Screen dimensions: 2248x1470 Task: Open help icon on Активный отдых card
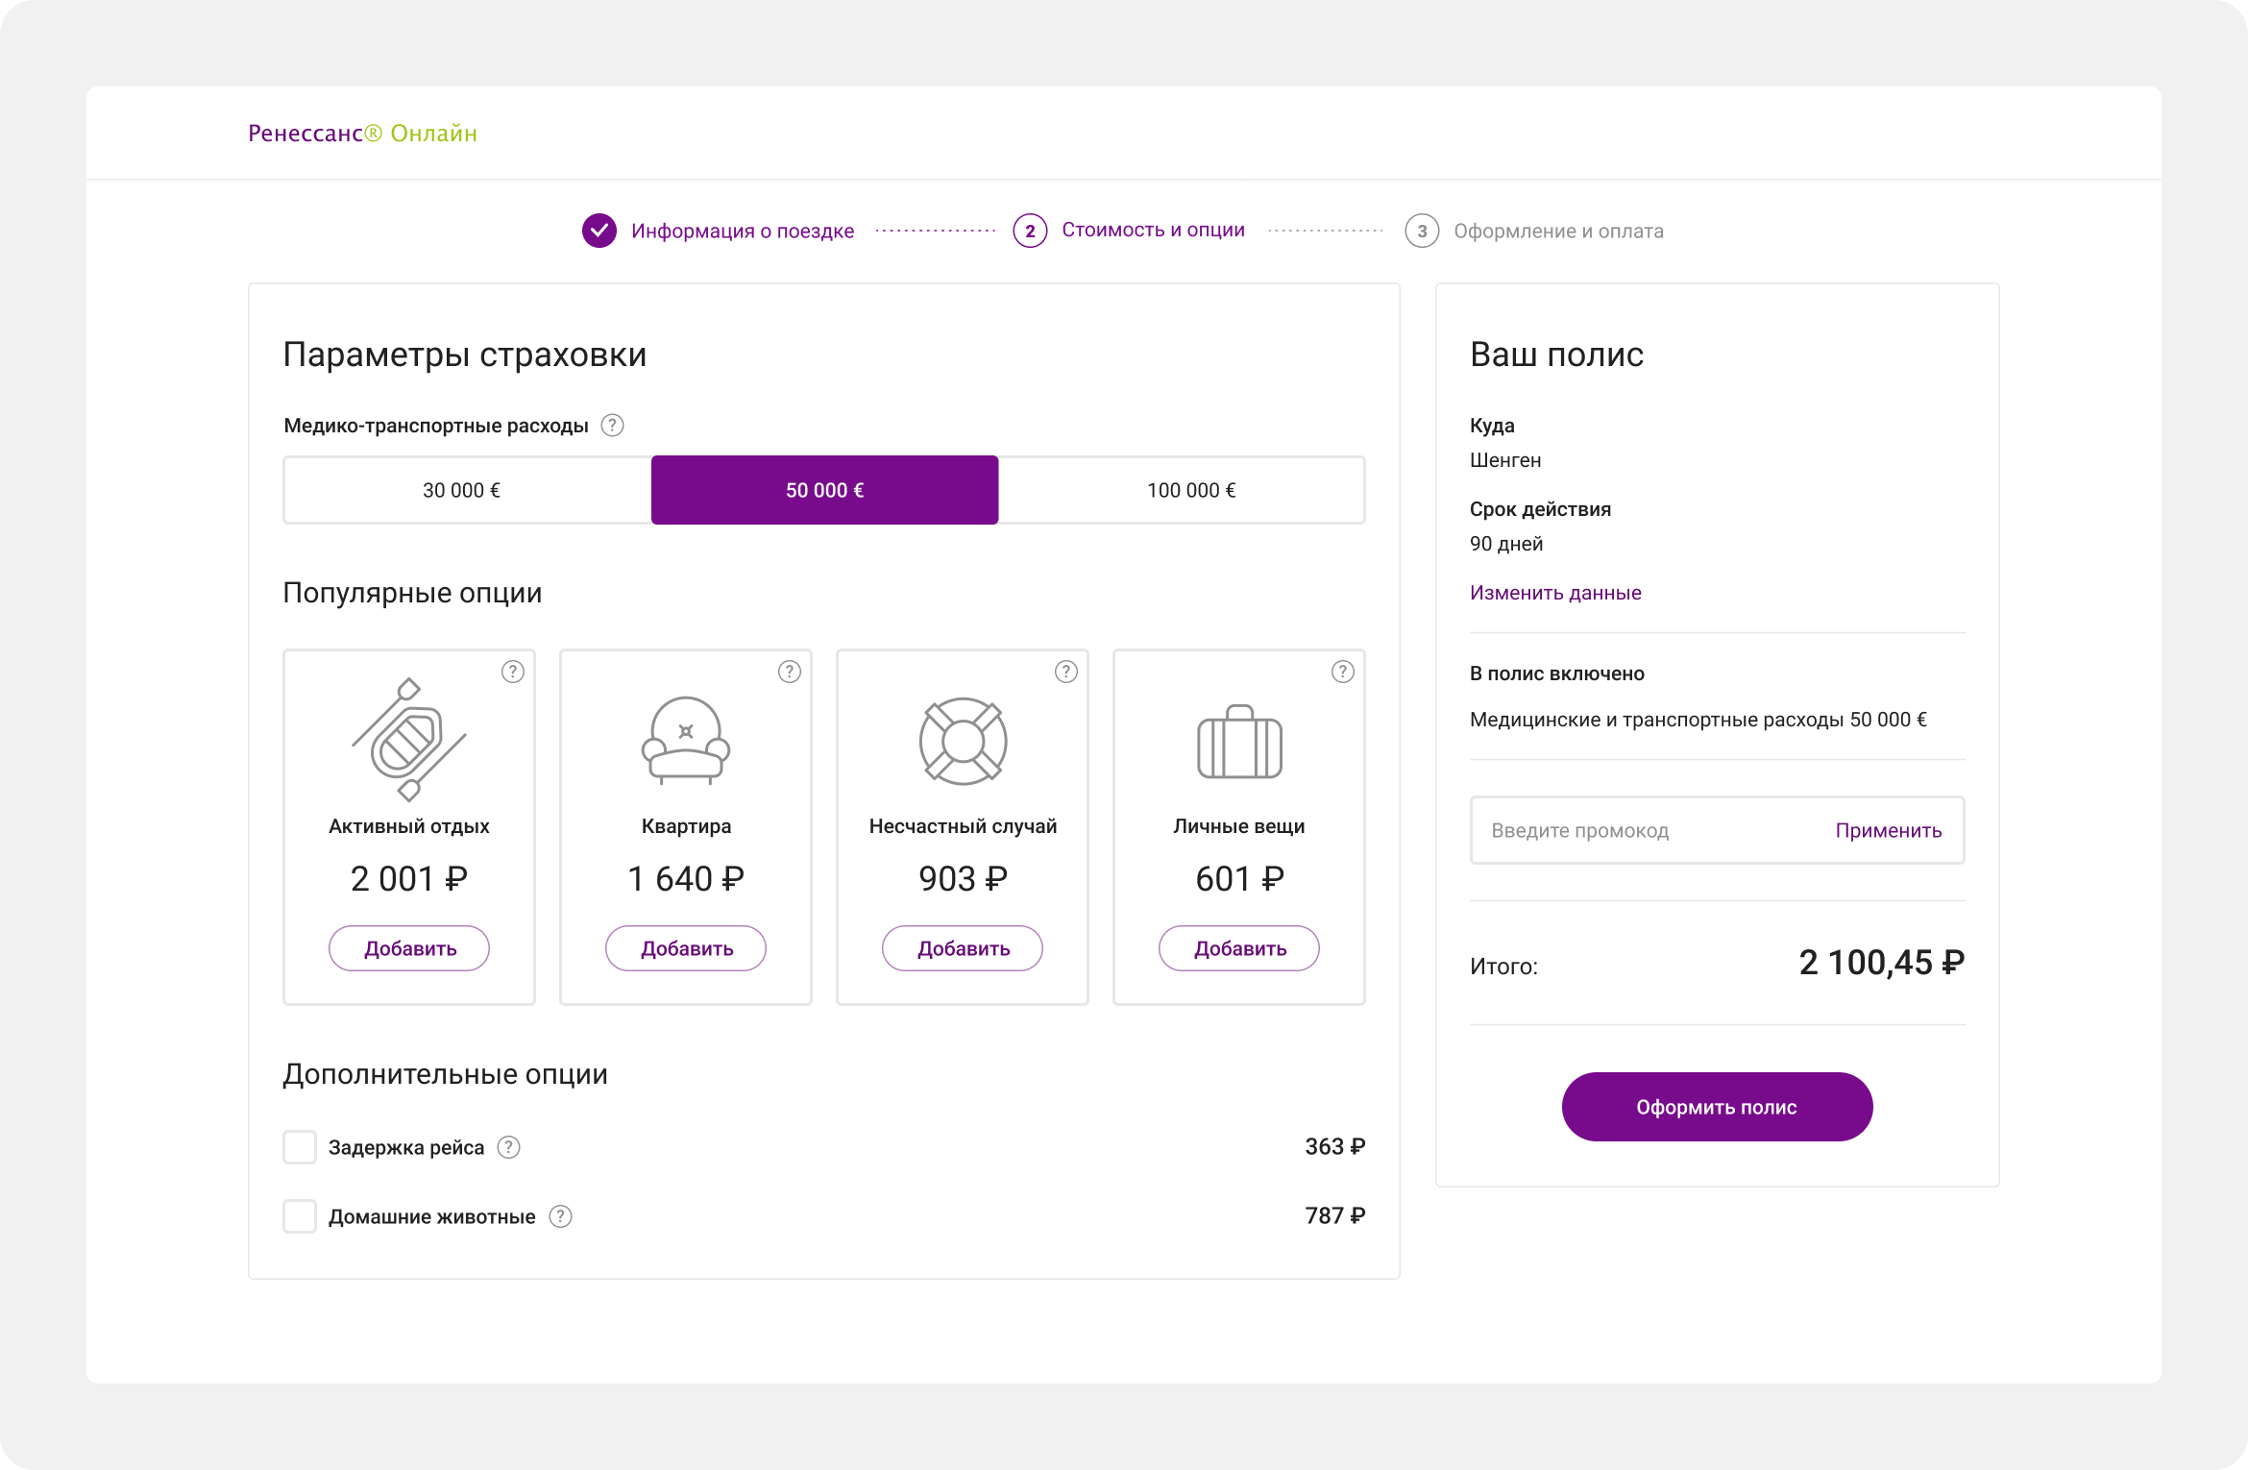tap(513, 672)
